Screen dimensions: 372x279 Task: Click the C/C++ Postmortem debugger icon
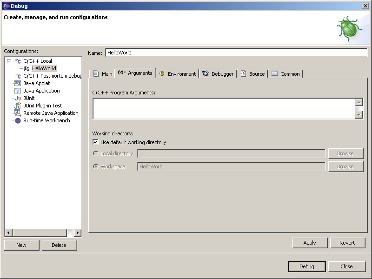[18, 76]
